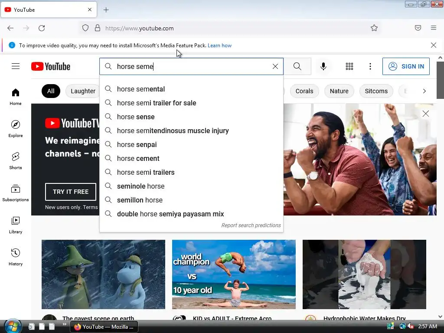Close the YouTube tab
This screenshot has width=444, height=333.
(x=89, y=10)
